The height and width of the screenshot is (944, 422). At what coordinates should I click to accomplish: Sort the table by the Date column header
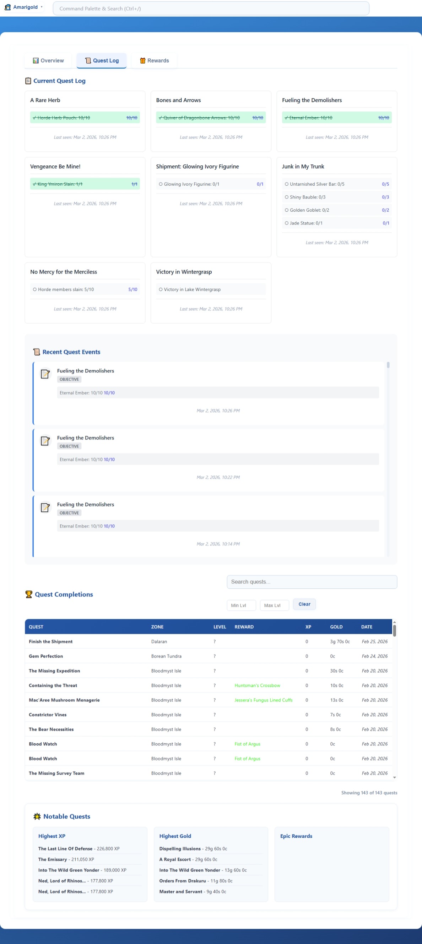click(366, 627)
